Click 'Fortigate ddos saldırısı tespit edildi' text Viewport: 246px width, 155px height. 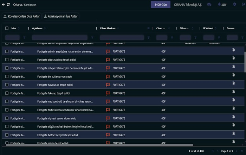(x=57, y=60)
